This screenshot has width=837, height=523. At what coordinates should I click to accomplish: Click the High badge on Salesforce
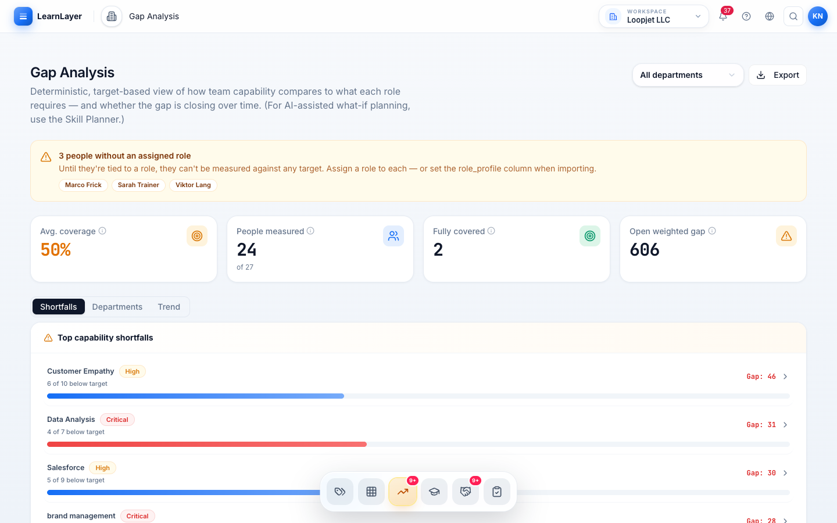(x=103, y=468)
